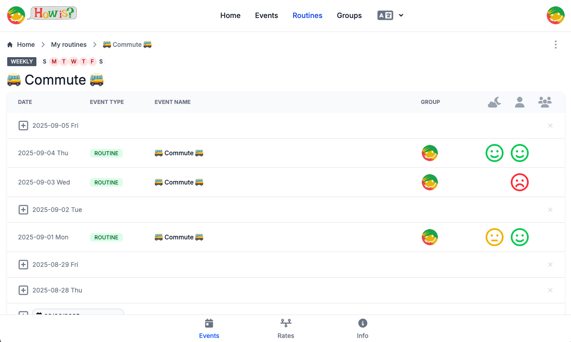Image resolution: width=571 pixels, height=342 pixels.
Task: Click the group people column icon
Action: pyautogui.click(x=545, y=102)
